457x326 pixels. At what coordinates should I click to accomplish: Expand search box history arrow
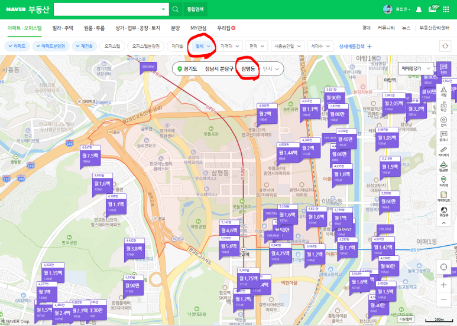pos(163,9)
